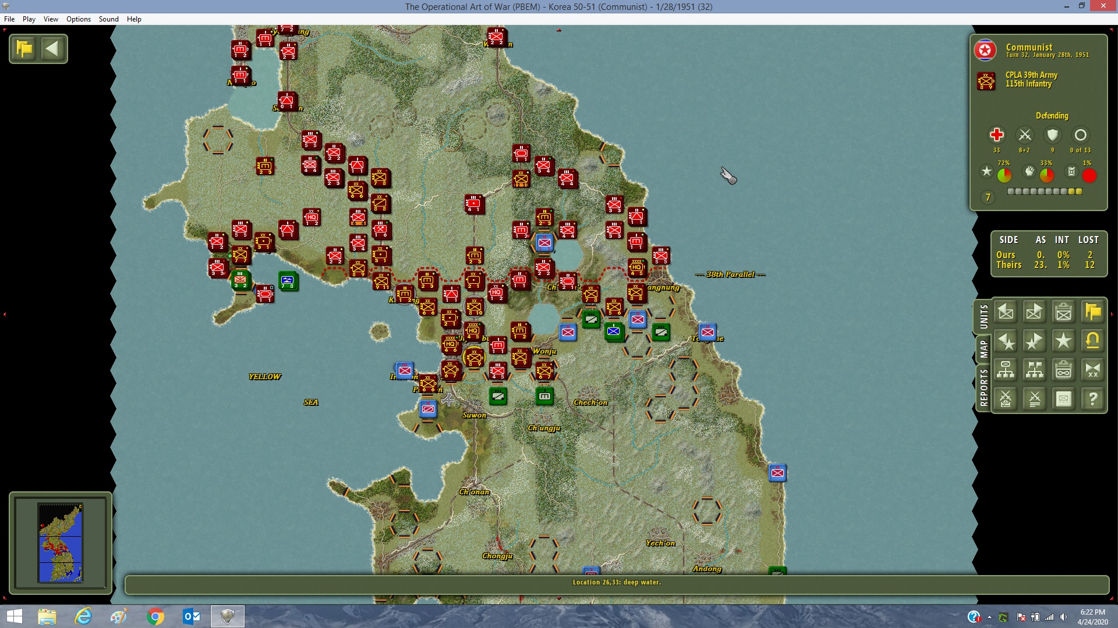Open Google Chrome from the taskbar
The width and height of the screenshot is (1118, 628).
tap(155, 616)
